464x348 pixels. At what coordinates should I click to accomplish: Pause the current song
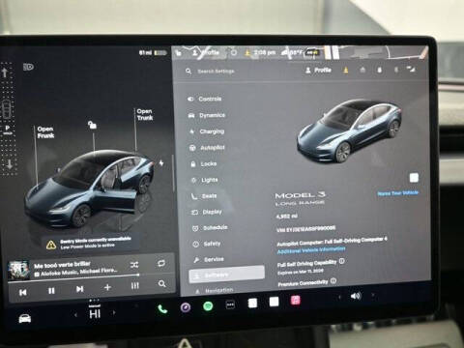51,291
